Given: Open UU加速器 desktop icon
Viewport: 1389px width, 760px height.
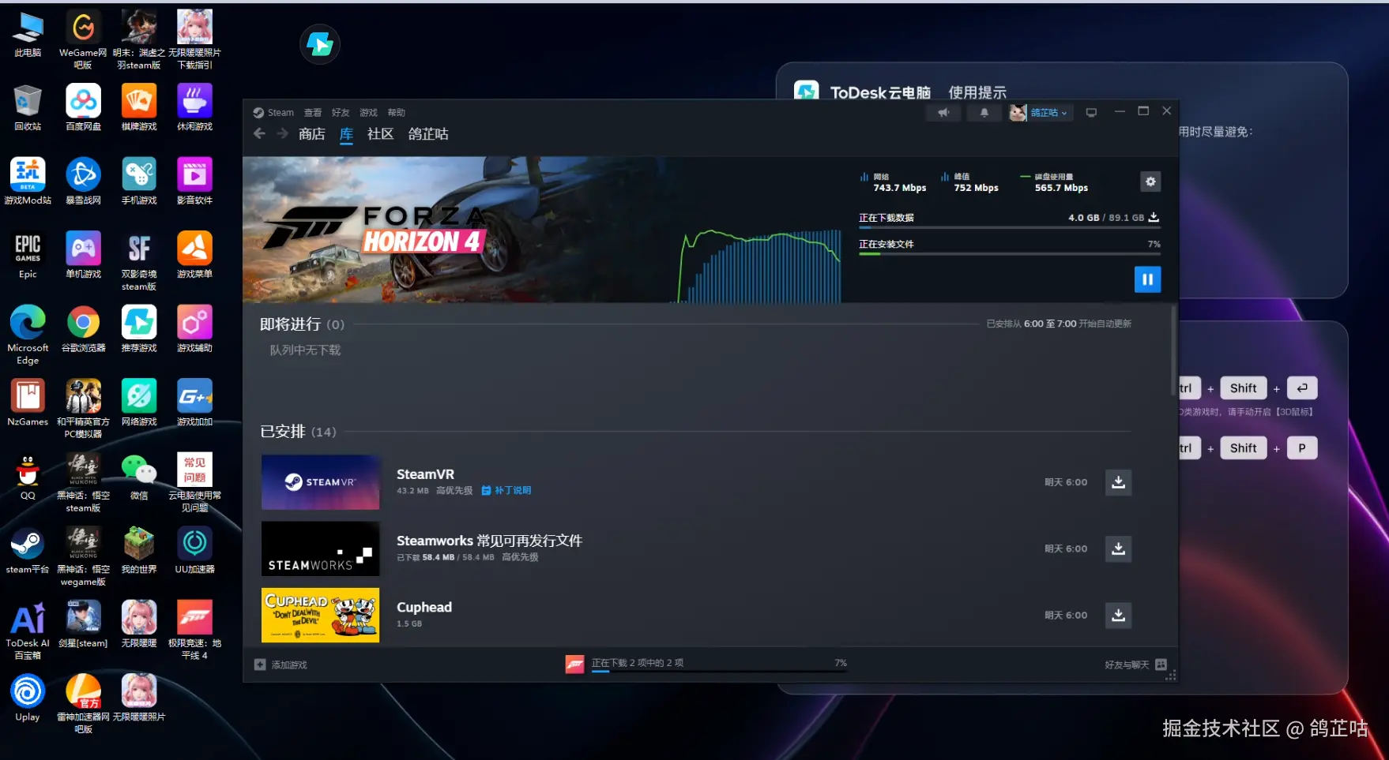Looking at the screenshot, I should (x=194, y=551).
